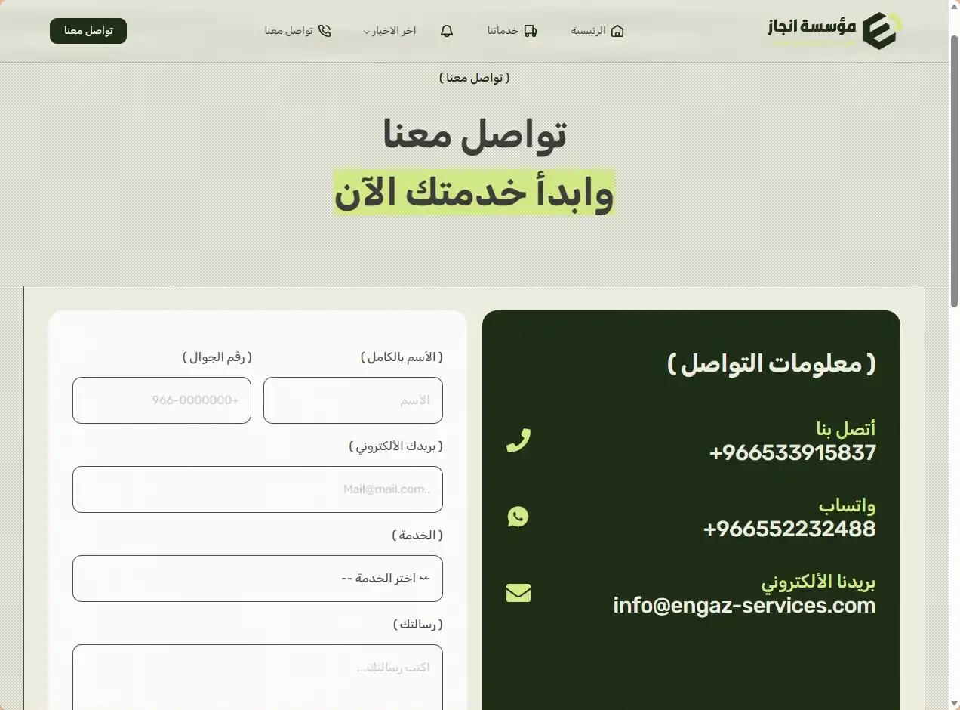Click the مؤسسة انجاز logo
This screenshot has height=710, width=960.
[x=835, y=31]
